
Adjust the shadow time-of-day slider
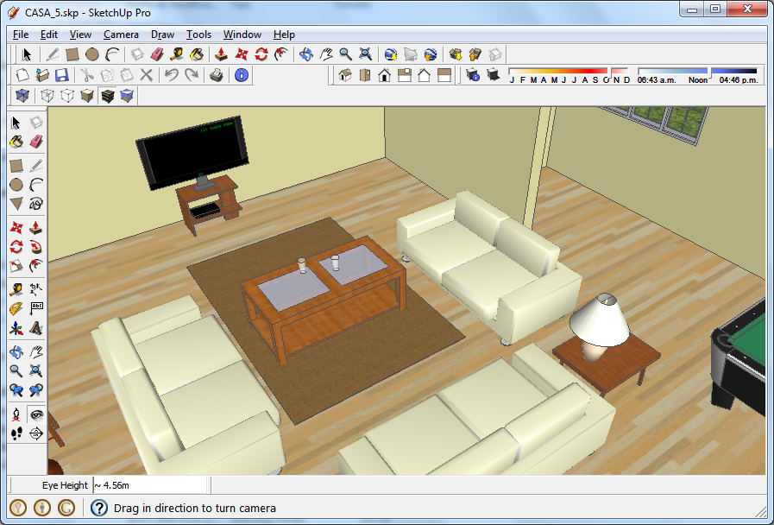pyautogui.click(x=697, y=72)
